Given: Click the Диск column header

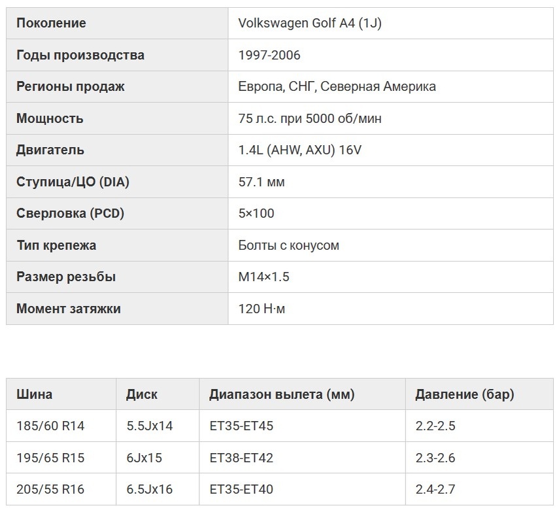Looking at the screenshot, I should pos(142,394).
